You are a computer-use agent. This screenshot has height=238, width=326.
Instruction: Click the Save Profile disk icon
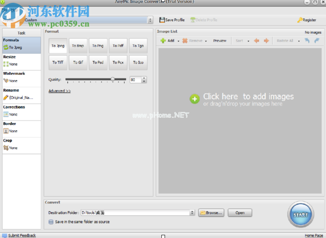coord(162,20)
